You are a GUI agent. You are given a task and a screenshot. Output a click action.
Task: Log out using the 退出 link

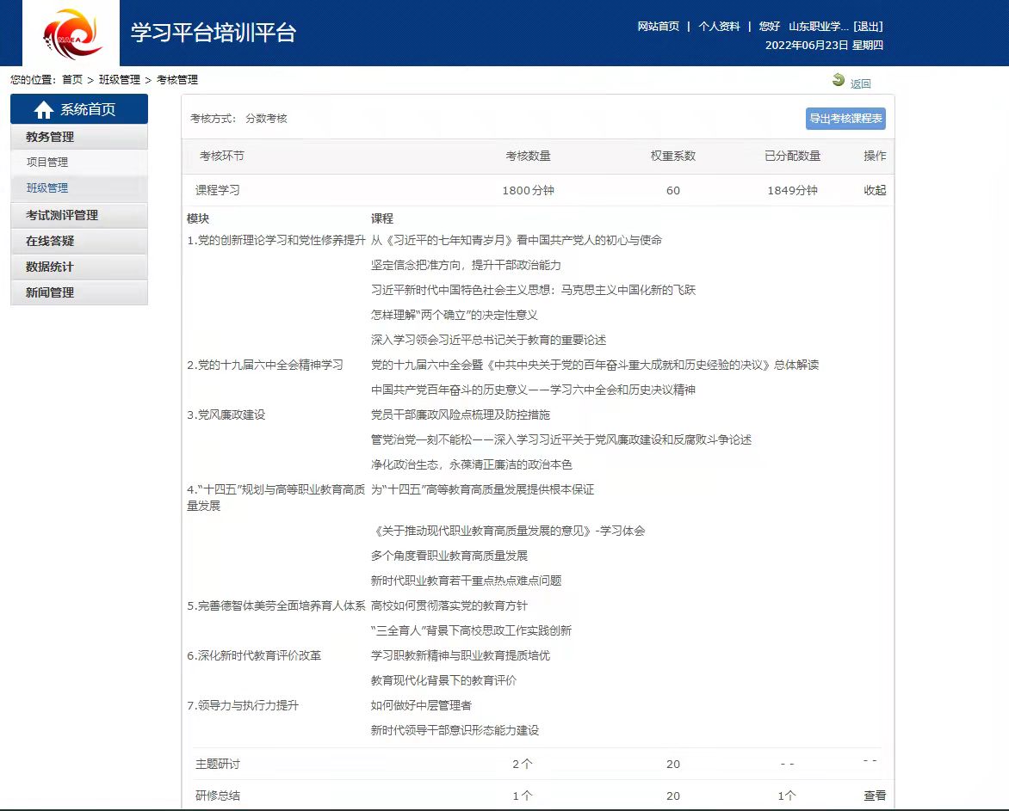pyautogui.click(x=868, y=27)
